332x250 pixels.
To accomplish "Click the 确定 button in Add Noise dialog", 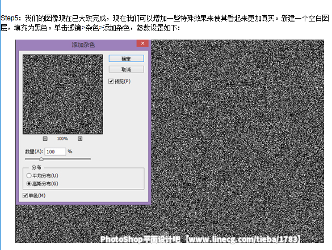I will click(126, 58).
